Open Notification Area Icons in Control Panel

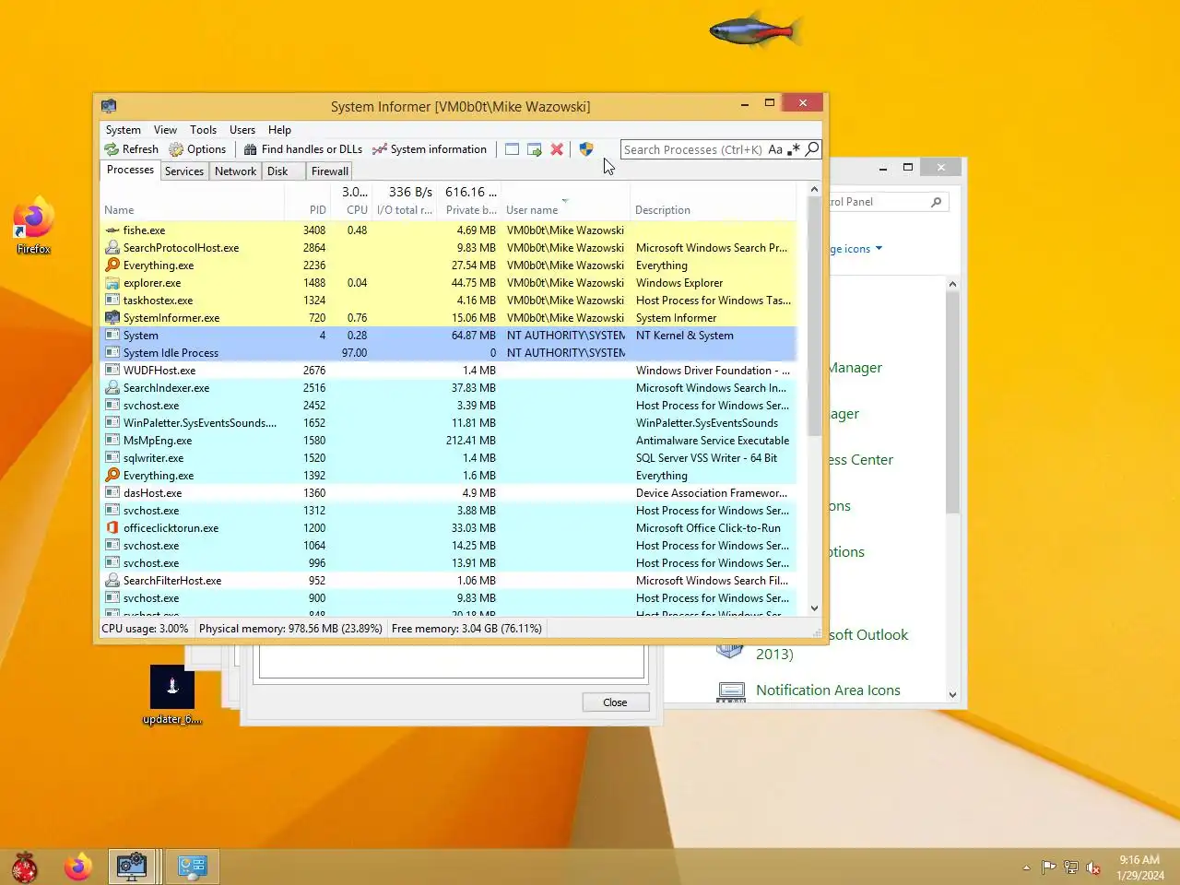click(x=828, y=690)
